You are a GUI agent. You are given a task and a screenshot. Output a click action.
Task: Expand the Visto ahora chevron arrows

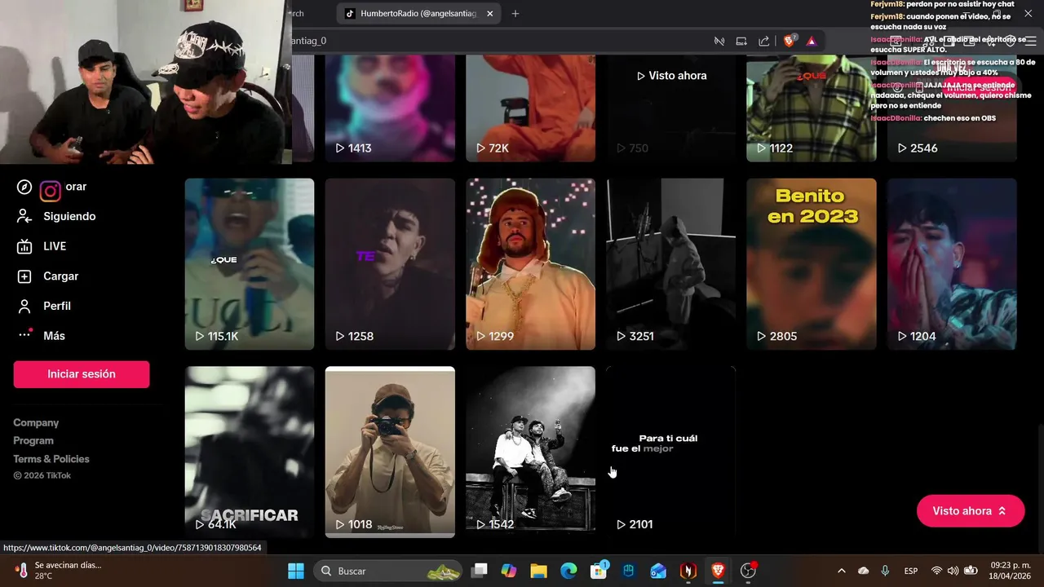tap(1002, 511)
